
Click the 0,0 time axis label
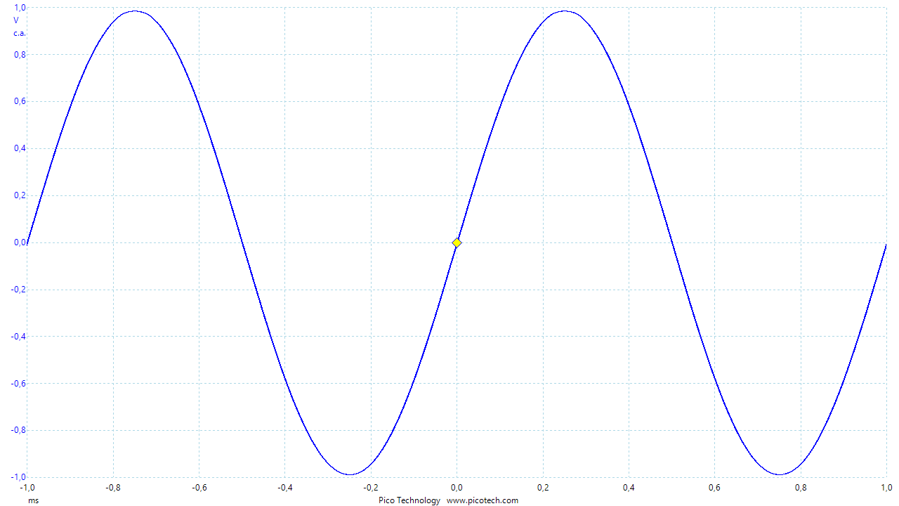point(457,487)
